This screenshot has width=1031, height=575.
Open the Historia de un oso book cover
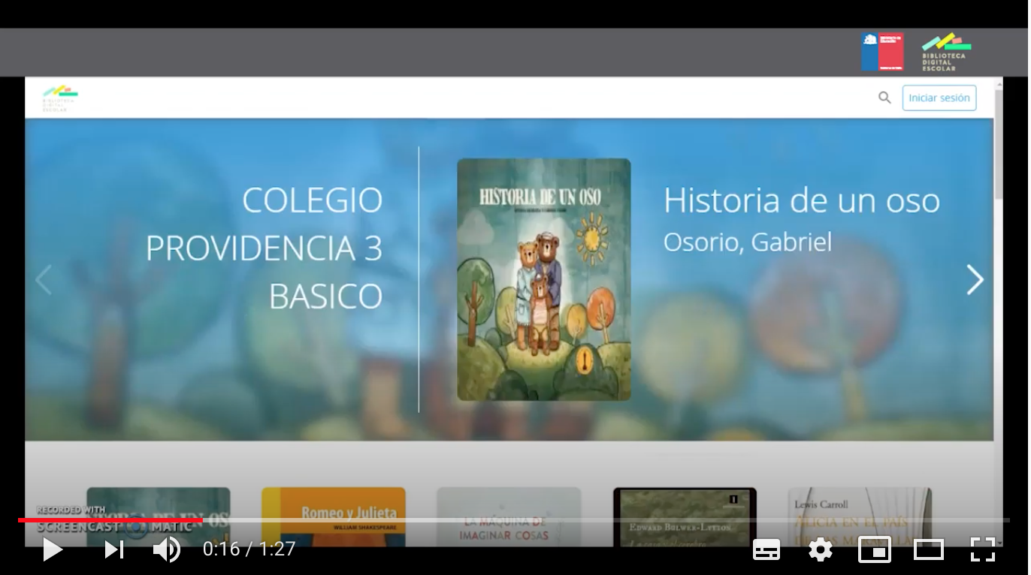[544, 279]
